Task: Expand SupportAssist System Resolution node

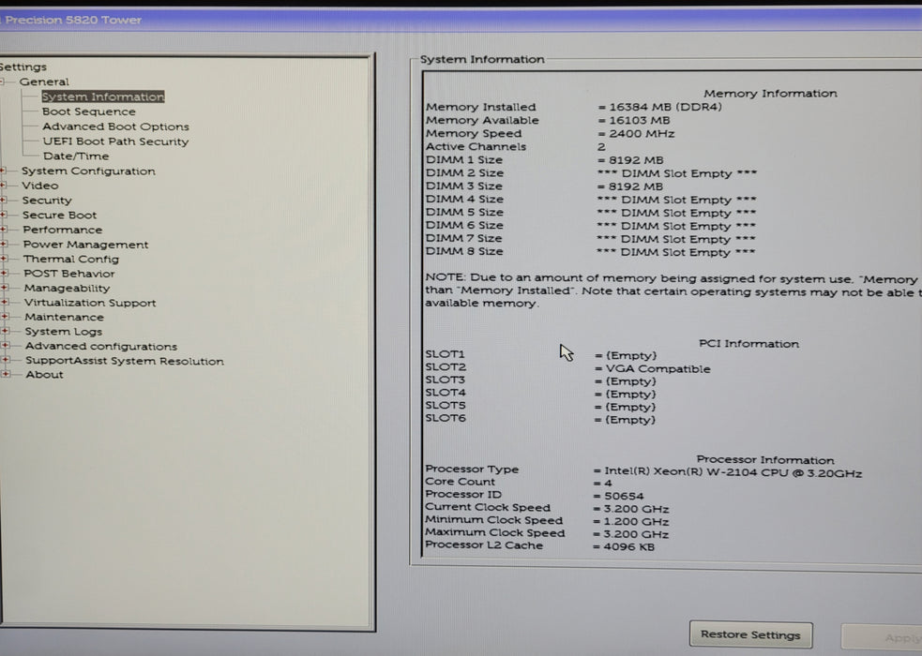Action: (6, 360)
